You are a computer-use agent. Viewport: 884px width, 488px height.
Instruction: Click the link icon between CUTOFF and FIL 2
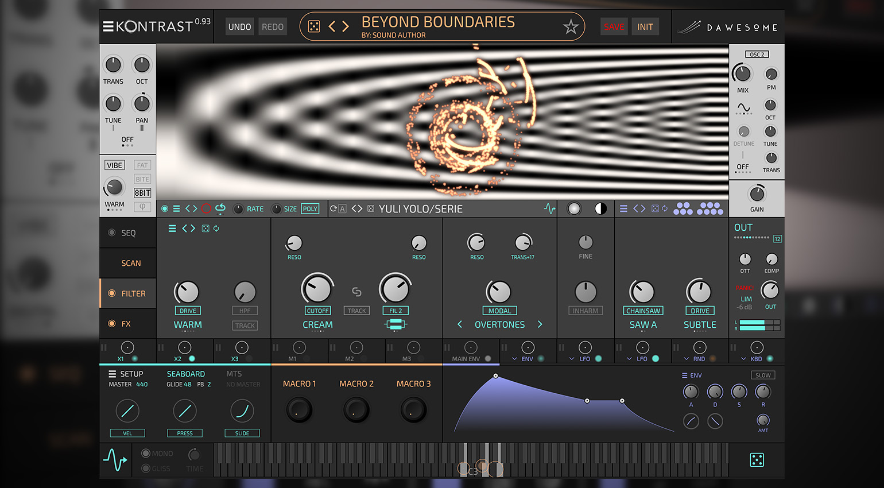(x=356, y=292)
